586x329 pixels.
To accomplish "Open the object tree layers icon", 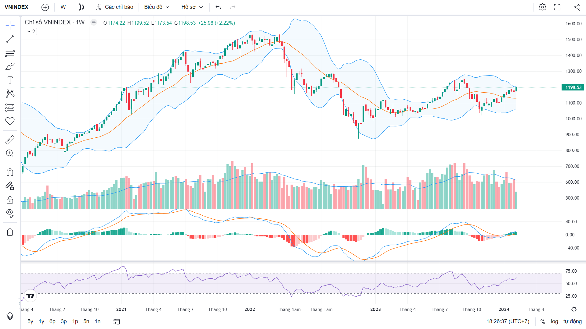I will 10,316.
